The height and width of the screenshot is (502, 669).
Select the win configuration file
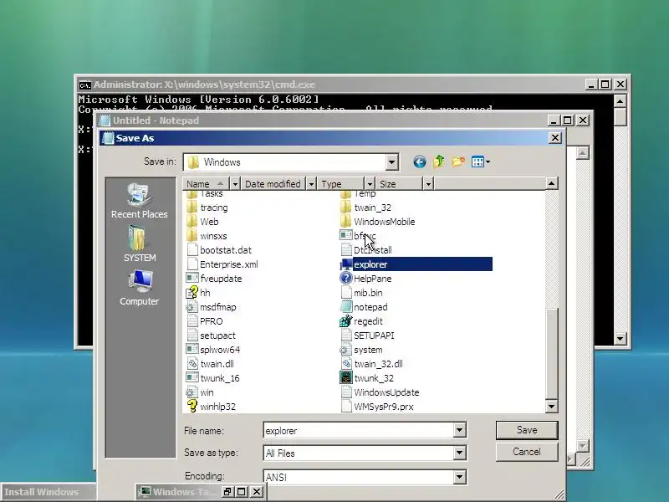(x=200, y=392)
